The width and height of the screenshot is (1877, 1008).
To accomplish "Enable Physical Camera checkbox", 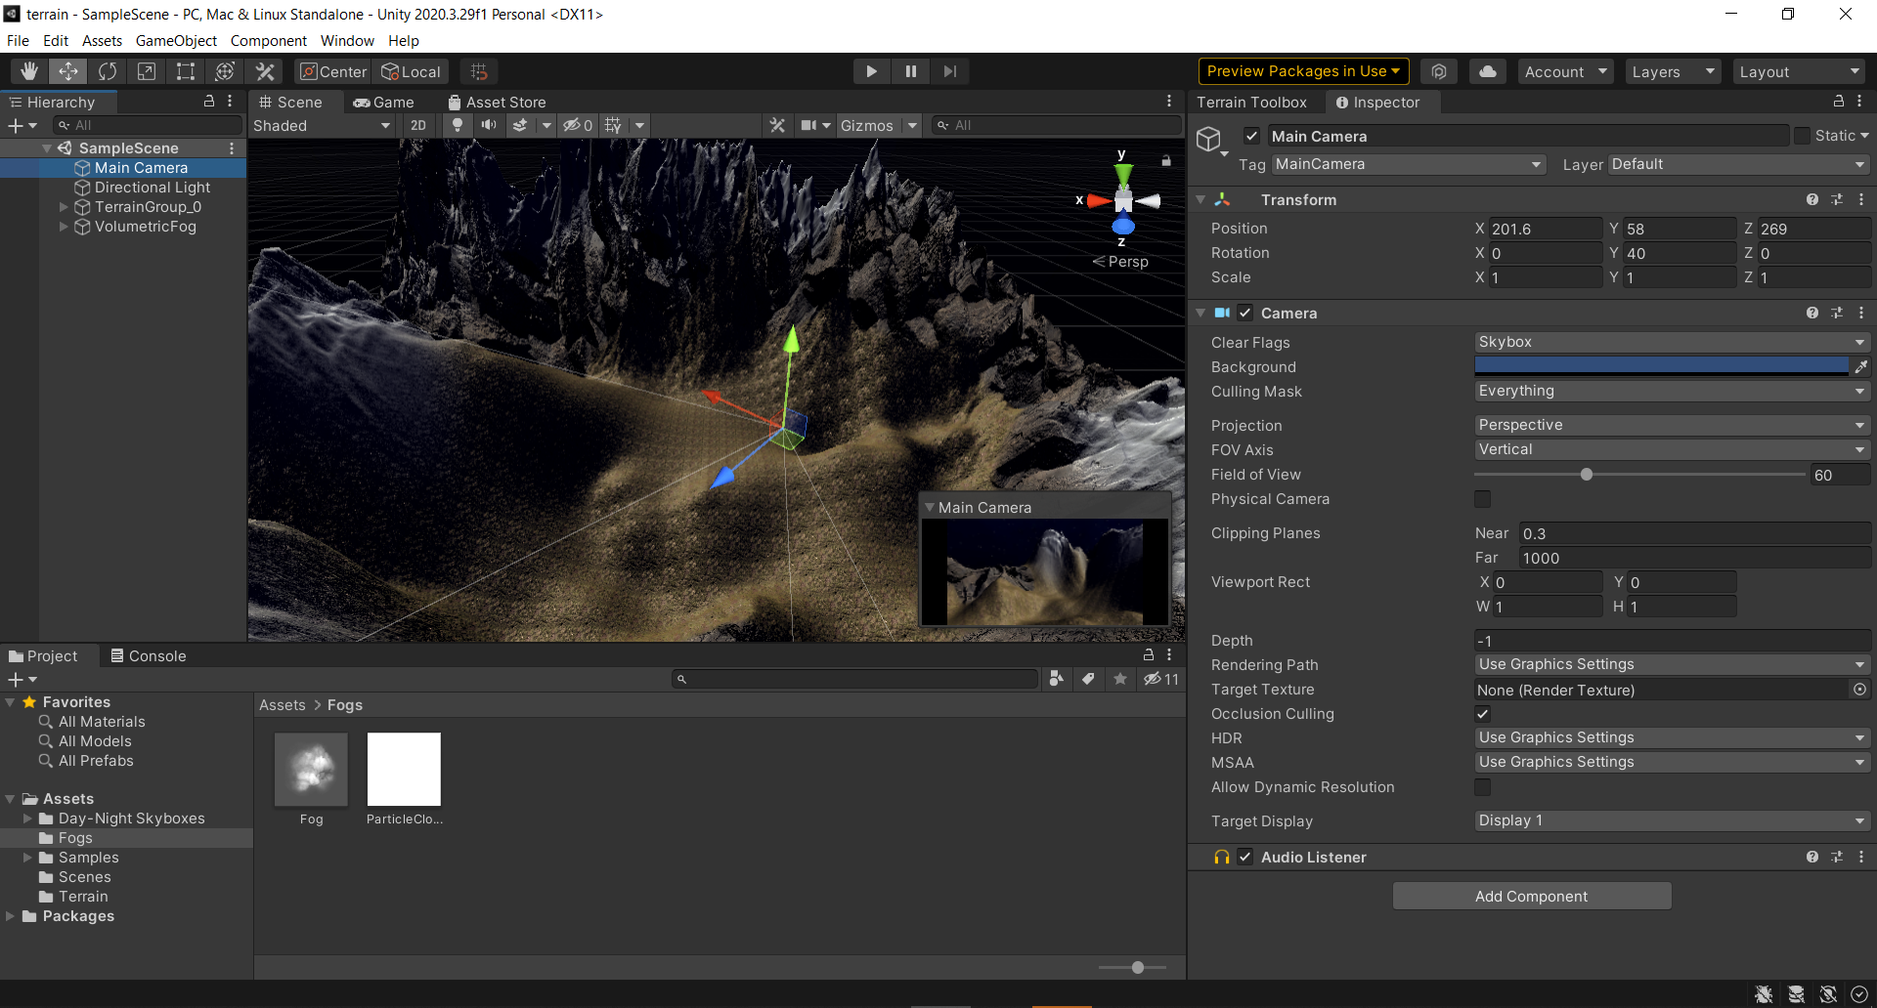I will (x=1483, y=499).
